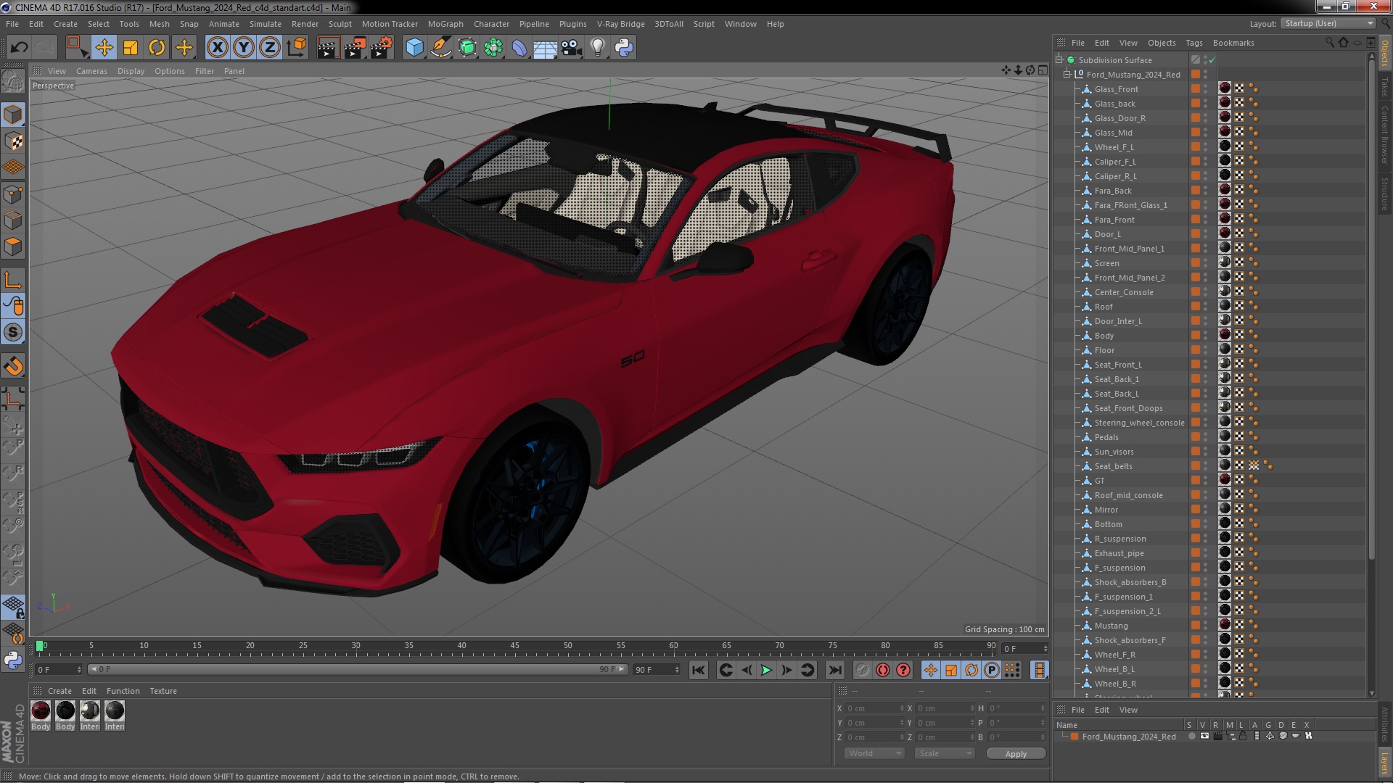Toggle Subdivision Surface enable checkmark
The width and height of the screenshot is (1393, 783).
1212,60
